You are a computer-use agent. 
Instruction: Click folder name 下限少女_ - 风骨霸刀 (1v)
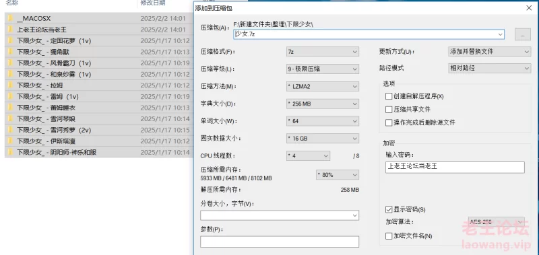(54, 63)
